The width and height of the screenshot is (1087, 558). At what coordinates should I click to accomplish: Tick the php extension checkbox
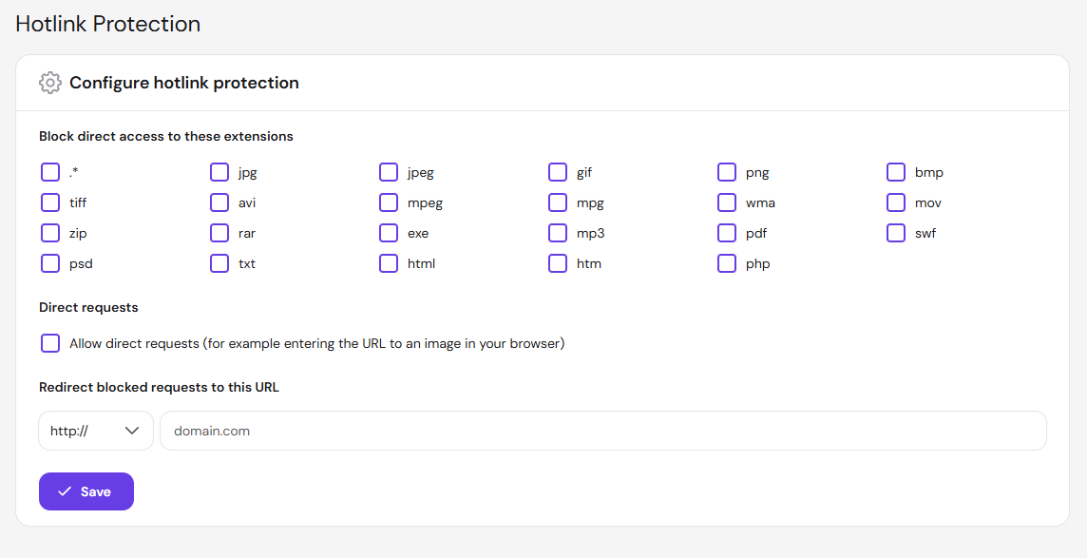pyautogui.click(x=727, y=263)
